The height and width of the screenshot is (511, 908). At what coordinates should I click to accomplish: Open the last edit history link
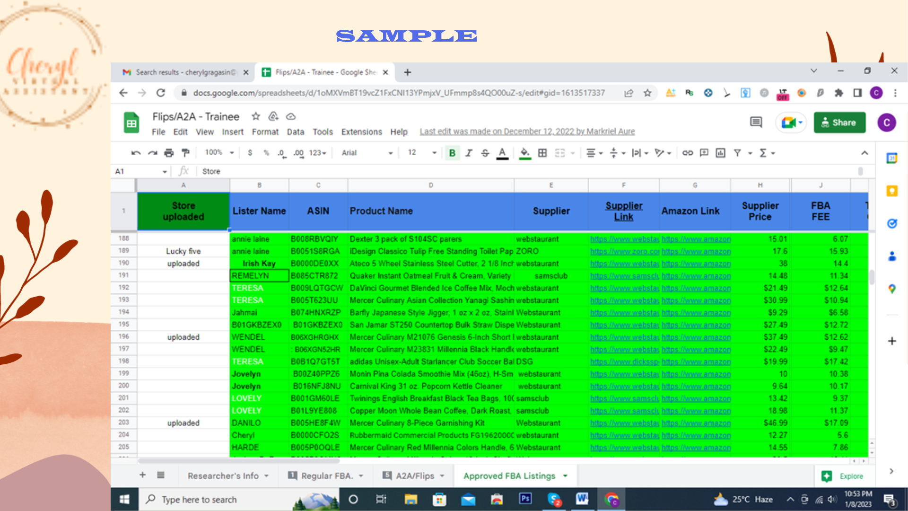[527, 132]
